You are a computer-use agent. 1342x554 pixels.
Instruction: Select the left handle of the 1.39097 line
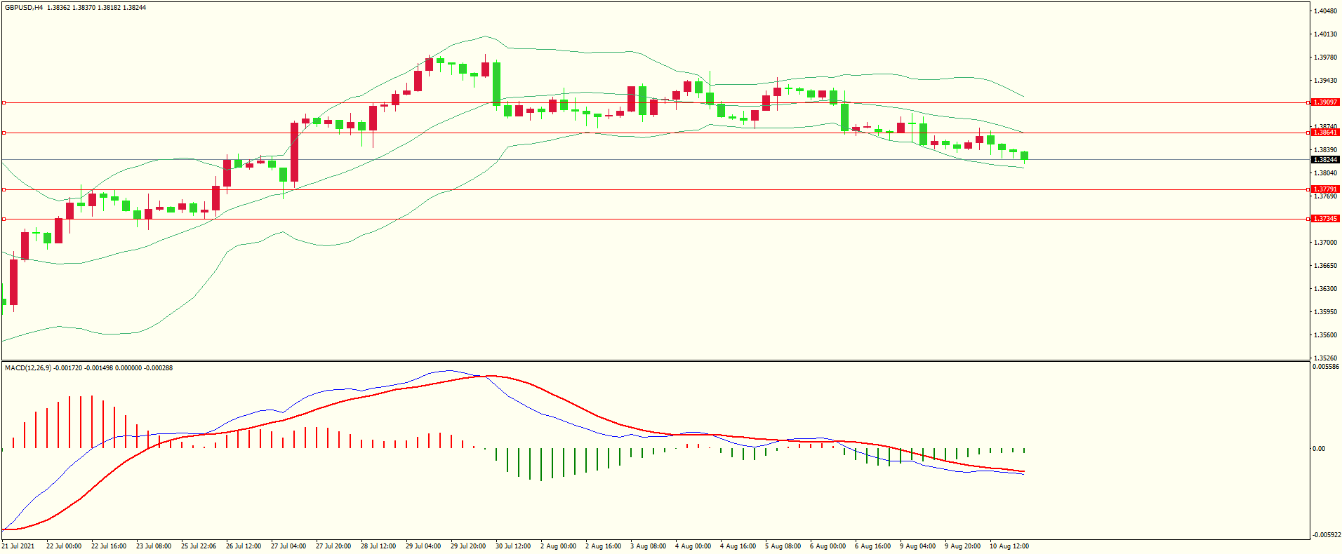pos(4,102)
